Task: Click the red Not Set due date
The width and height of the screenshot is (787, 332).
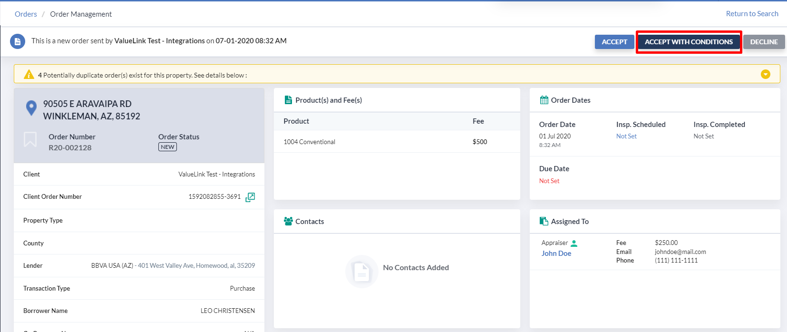Action: click(x=549, y=181)
